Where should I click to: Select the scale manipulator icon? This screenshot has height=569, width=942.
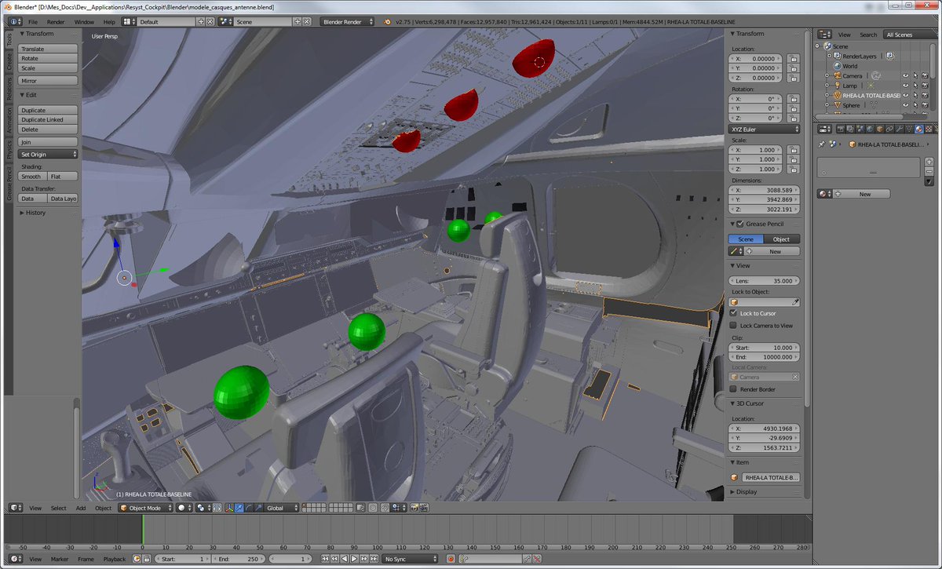click(x=258, y=508)
